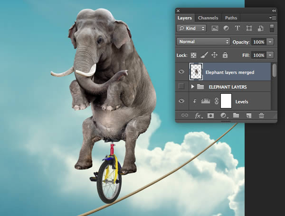Image resolution: width=285 pixels, height=216 pixels.
Task: Delete layer with trash icon
Action: (261, 115)
